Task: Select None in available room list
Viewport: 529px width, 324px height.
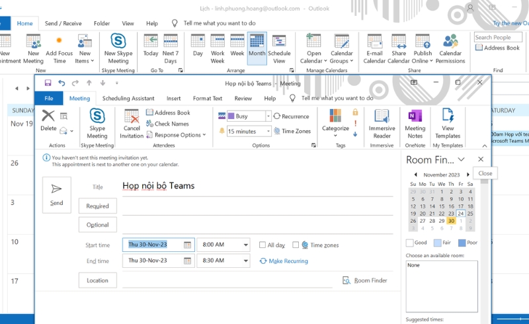Action: click(442, 265)
